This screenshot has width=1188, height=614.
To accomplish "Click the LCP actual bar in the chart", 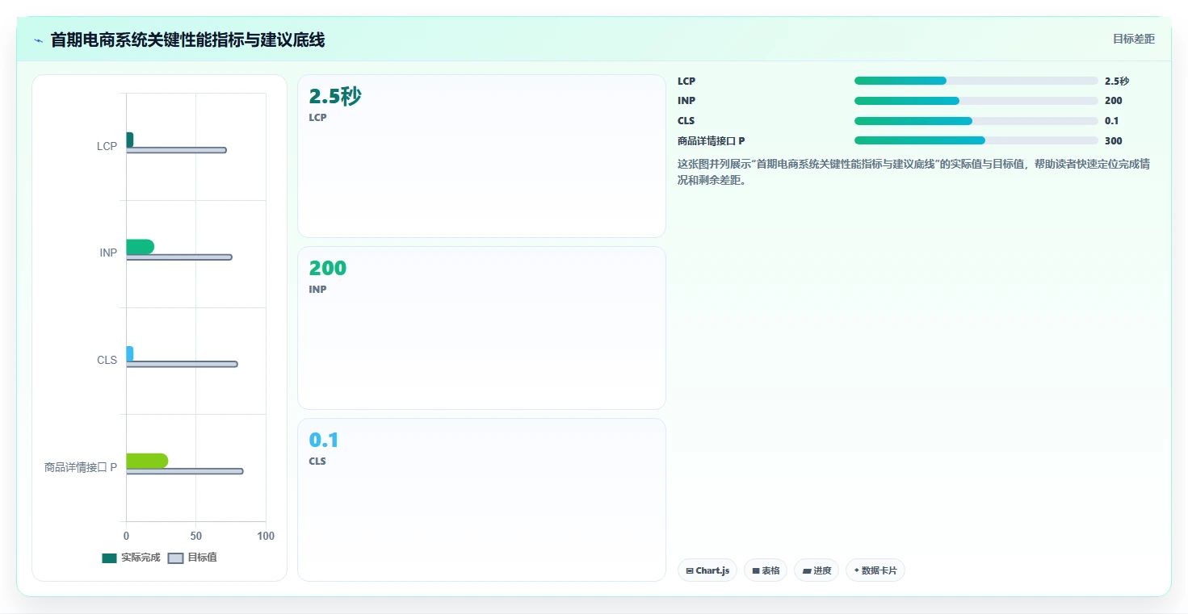I will [x=129, y=140].
